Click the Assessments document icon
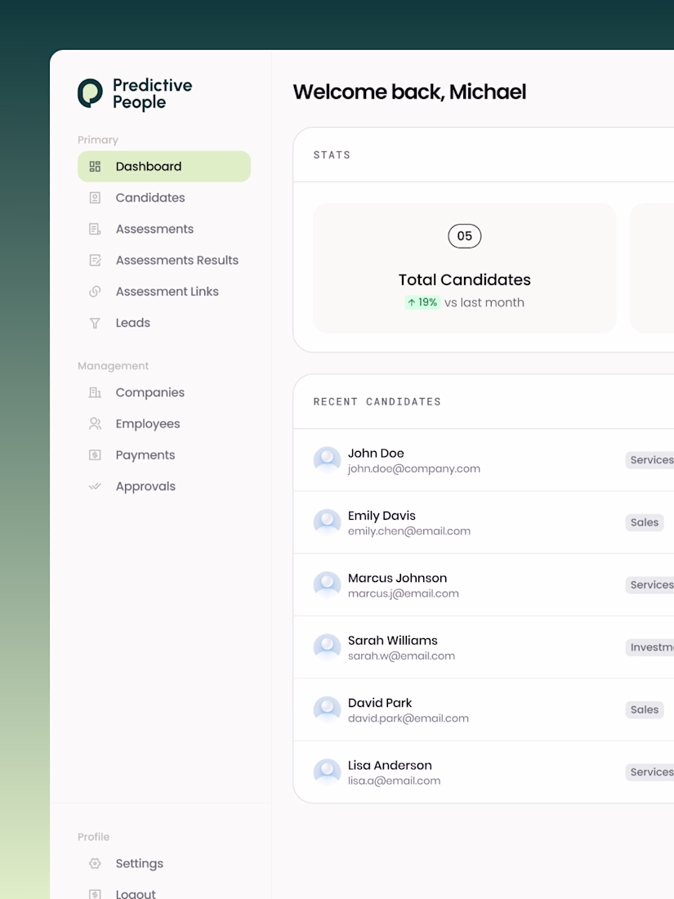Viewport: 674px width, 899px height. [95, 229]
